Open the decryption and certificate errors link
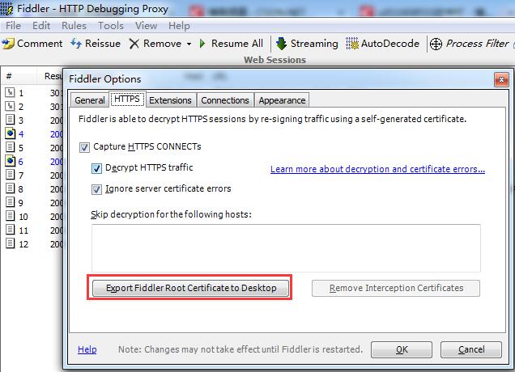The height and width of the screenshot is (372, 515). (x=377, y=169)
